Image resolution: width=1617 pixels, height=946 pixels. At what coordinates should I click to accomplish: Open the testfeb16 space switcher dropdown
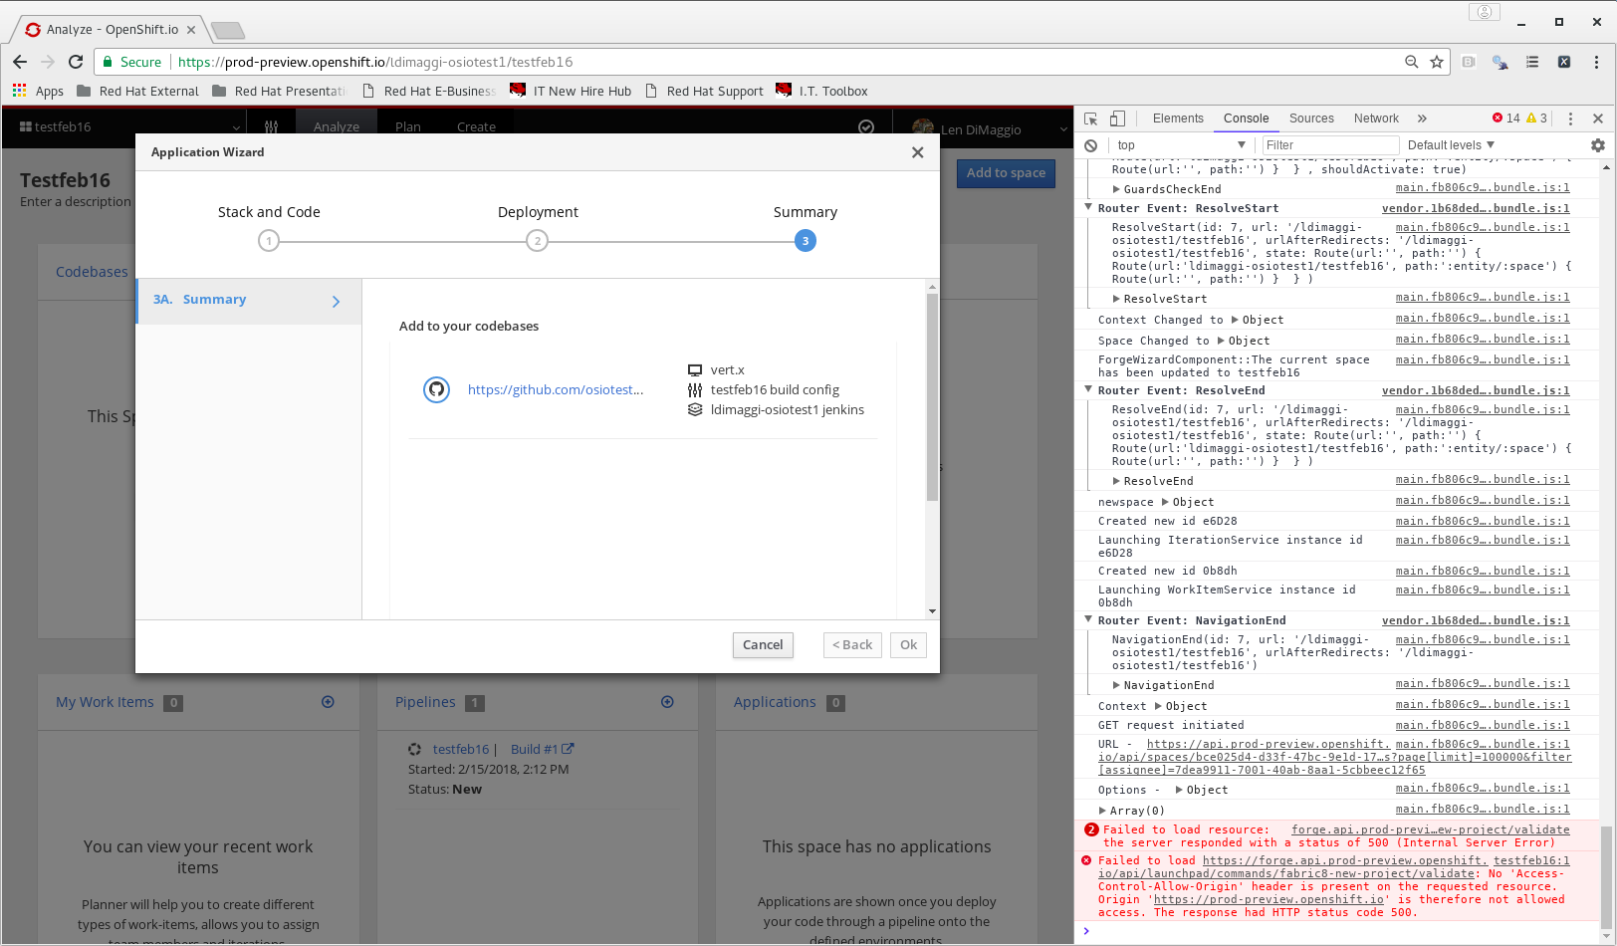pyautogui.click(x=236, y=126)
